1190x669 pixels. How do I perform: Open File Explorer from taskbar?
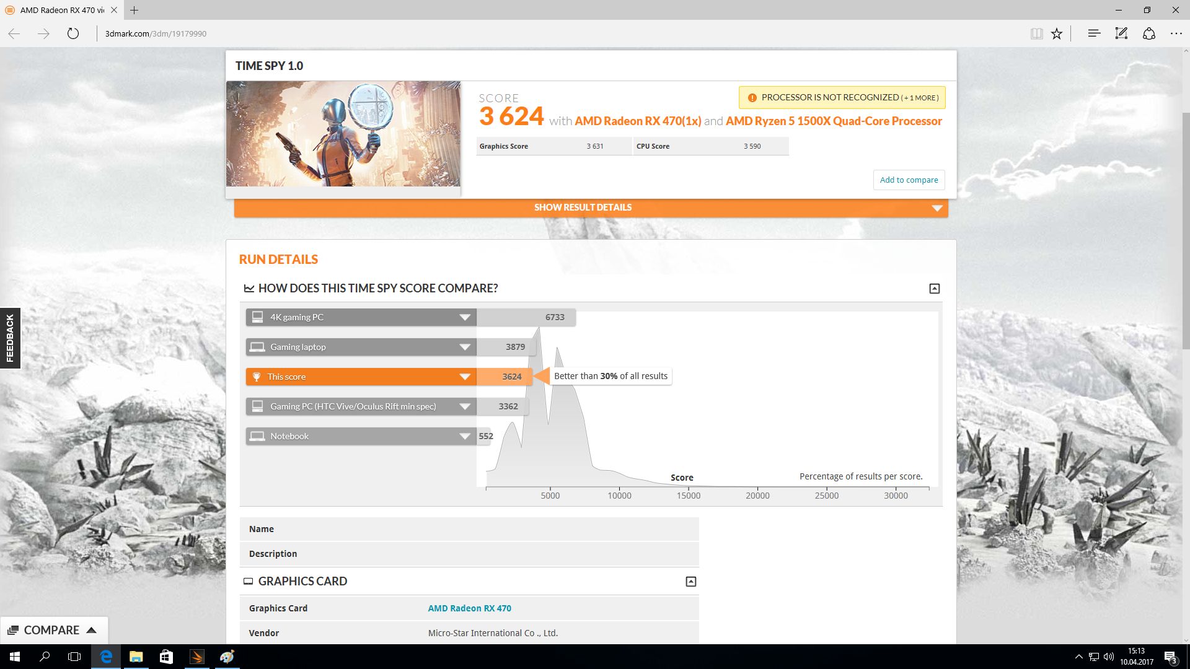pyautogui.click(x=136, y=657)
